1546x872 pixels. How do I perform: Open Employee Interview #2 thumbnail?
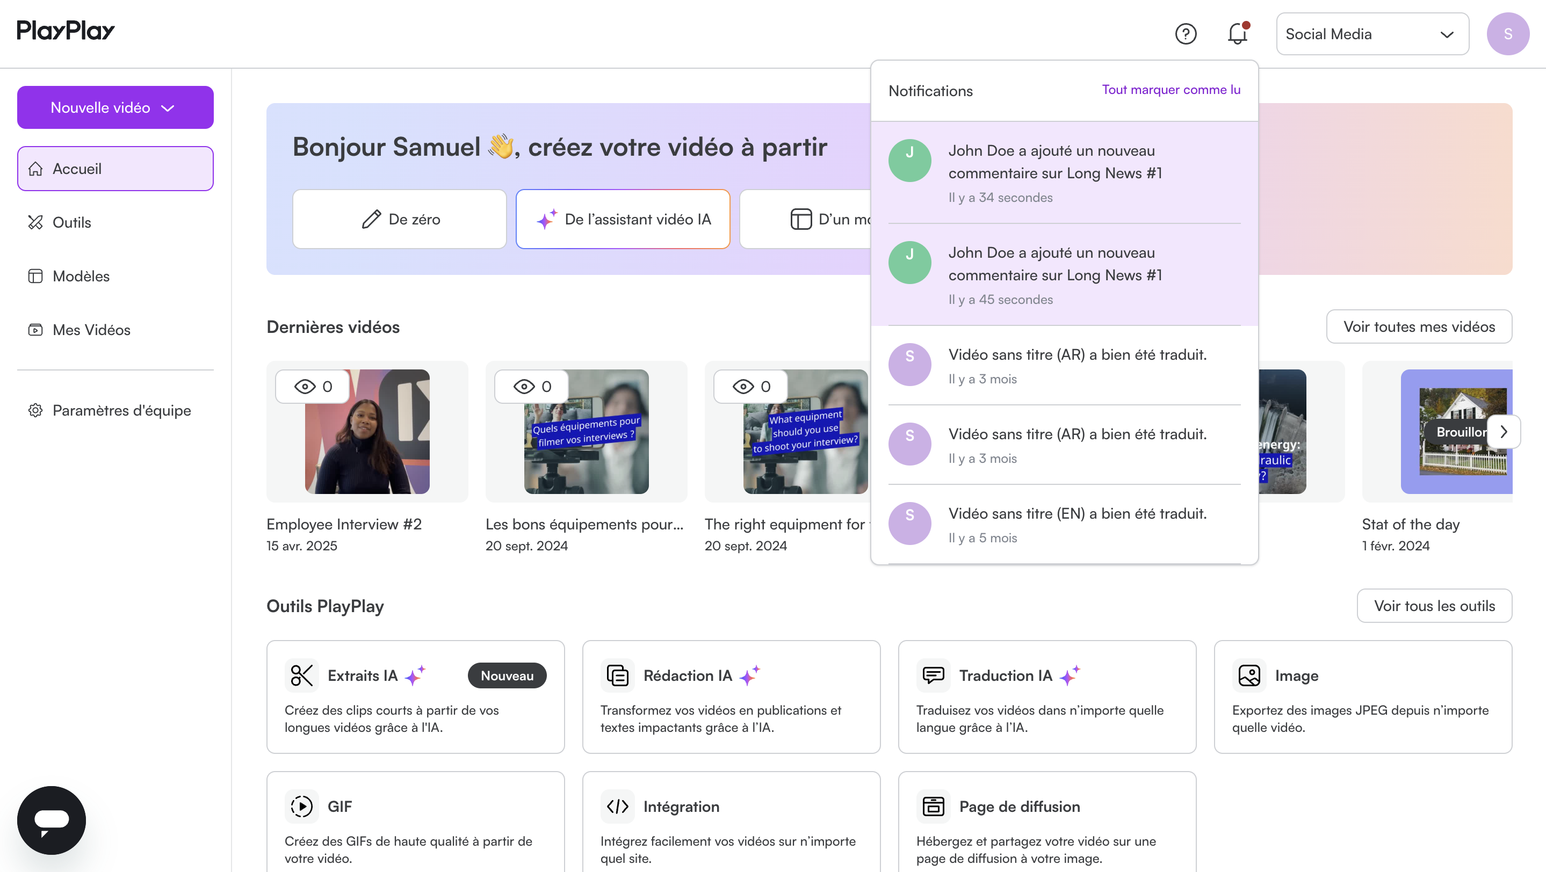coord(367,432)
